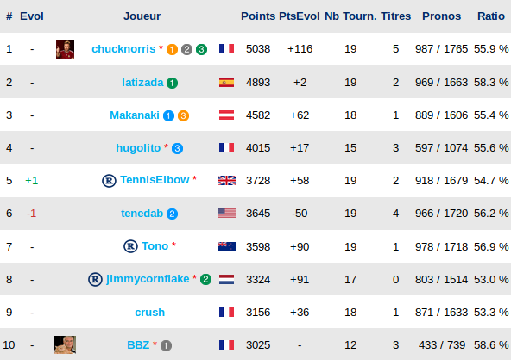511x360 pixels.
Task: Click the green 2 badge next to jimmycornflake
Action: [x=205, y=279]
